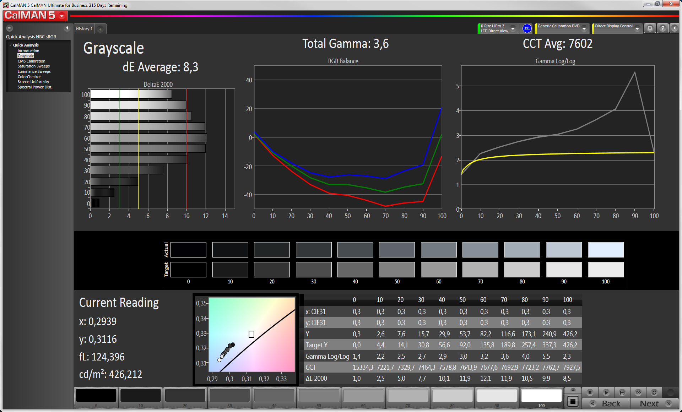The image size is (682, 412).
Task: Click the play/read series button
Action: tap(606, 392)
